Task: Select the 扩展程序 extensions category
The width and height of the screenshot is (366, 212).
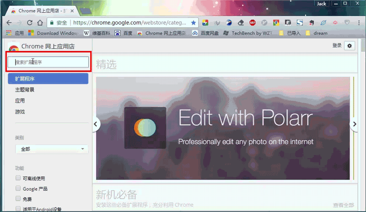Action: coord(48,79)
